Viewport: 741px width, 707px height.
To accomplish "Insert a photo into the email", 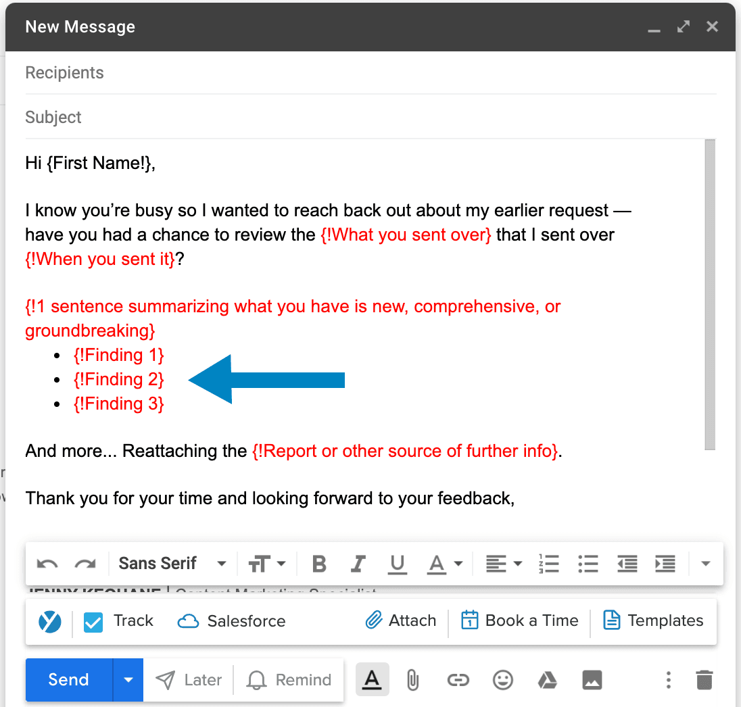I will [592, 680].
